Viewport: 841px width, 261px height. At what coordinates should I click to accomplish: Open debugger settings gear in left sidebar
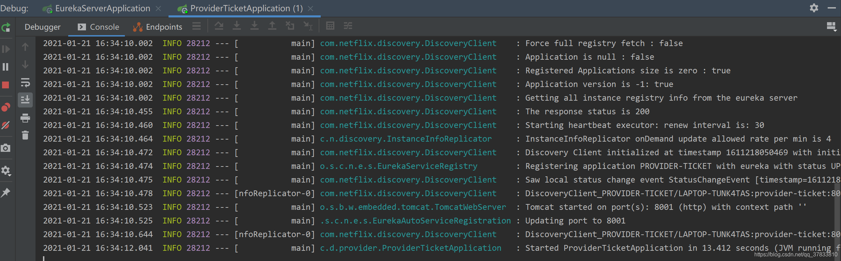pos(6,170)
